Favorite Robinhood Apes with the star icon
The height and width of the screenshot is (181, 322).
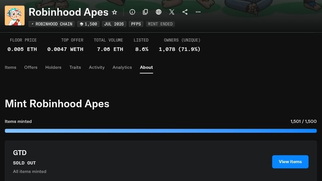point(115,12)
